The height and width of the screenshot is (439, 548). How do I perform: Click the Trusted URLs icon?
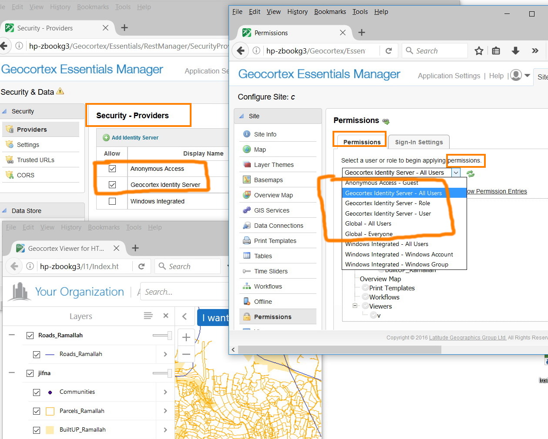click(x=10, y=160)
